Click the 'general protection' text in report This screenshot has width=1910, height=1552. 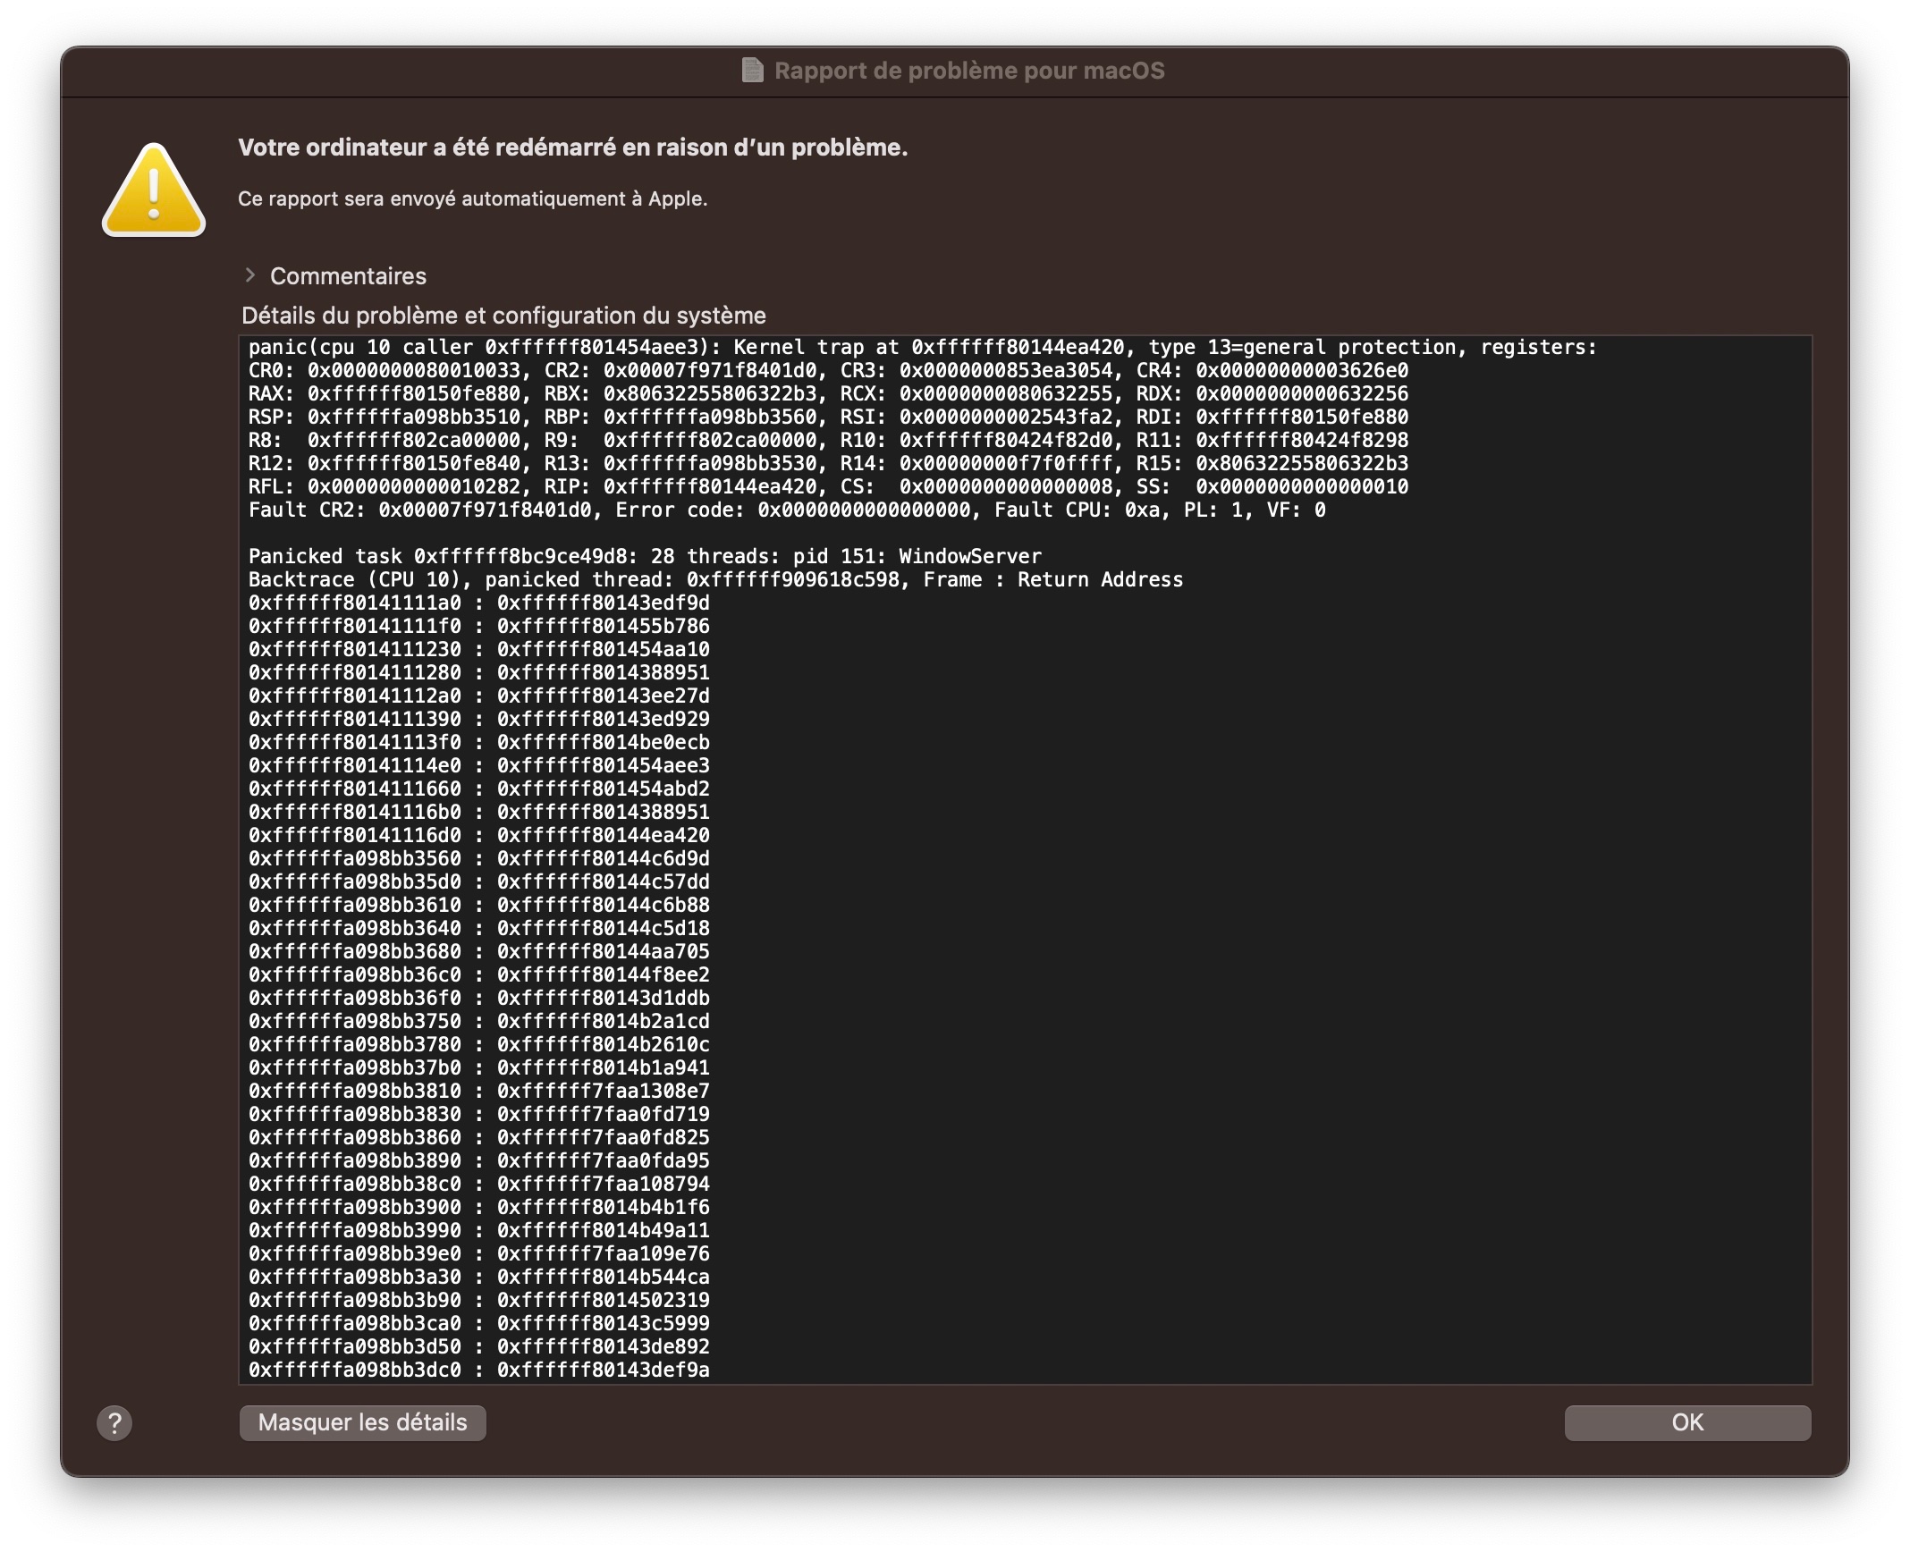pyautogui.click(x=1350, y=347)
